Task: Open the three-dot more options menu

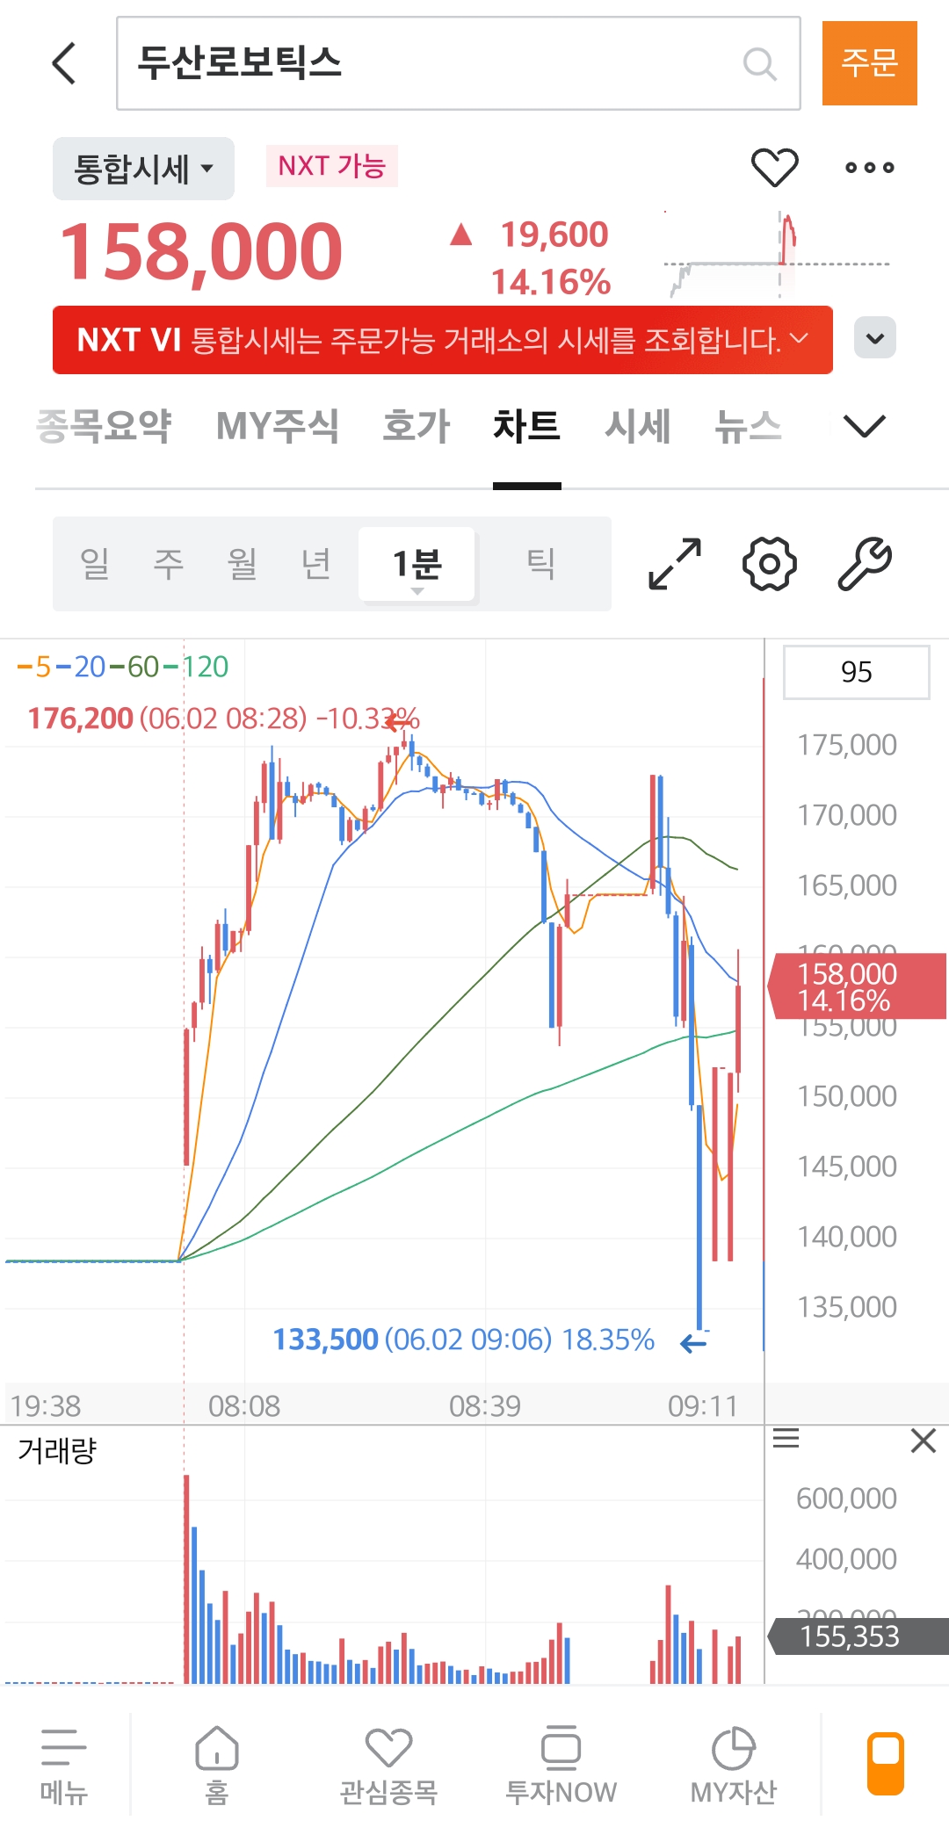Action: [869, 167]
